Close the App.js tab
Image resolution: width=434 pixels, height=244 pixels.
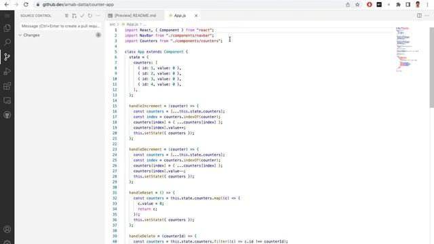point(196,16)
